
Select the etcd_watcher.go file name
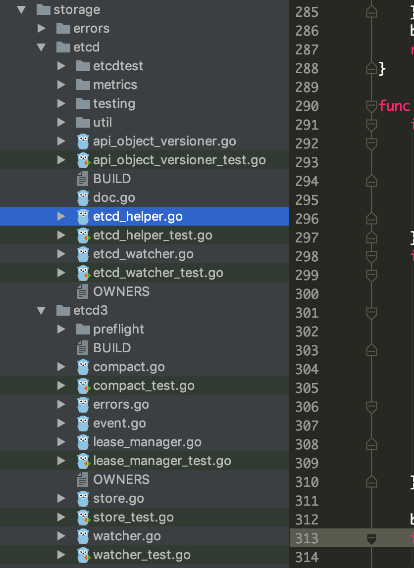click(143, 254)
